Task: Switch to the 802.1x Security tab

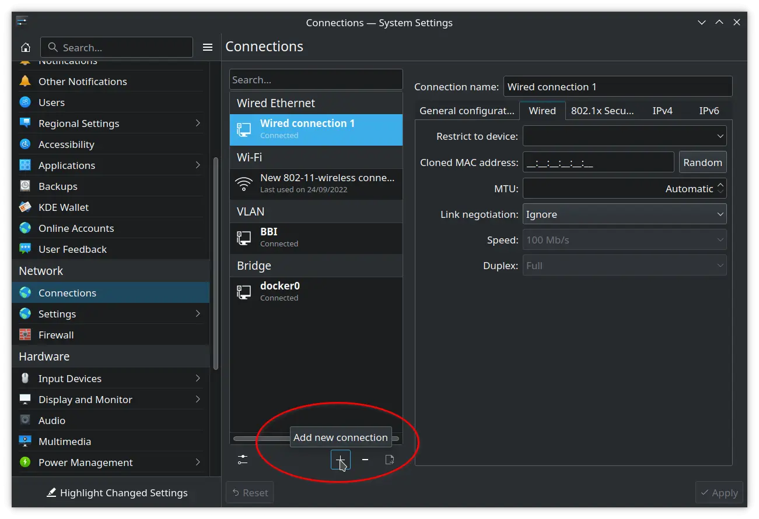Action: 603,111
